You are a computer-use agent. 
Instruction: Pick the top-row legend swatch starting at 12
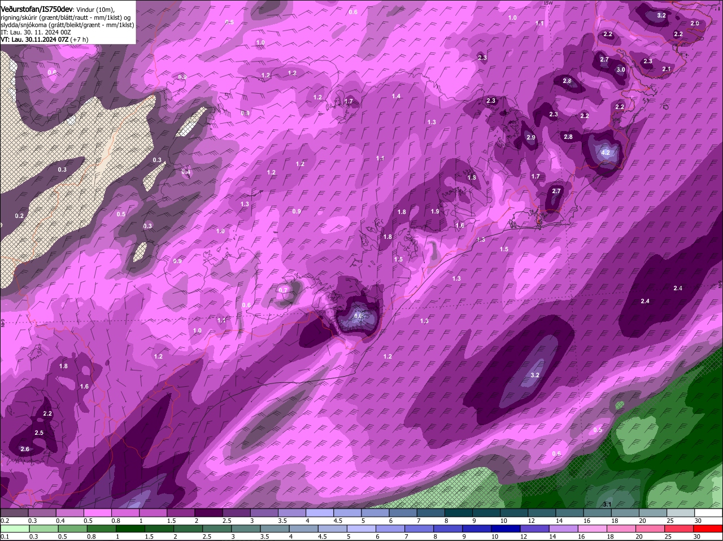coord(542,513)
